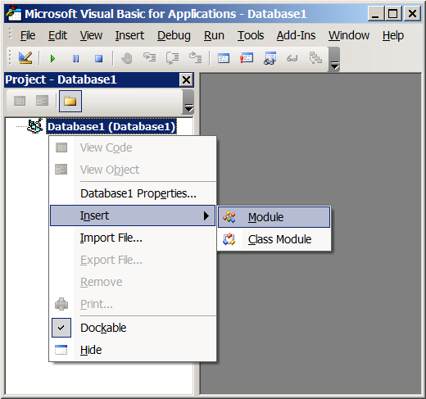Open the File menu
This screenshot has width=426, height=399.
pyautogui.click(x=28, y=35)
